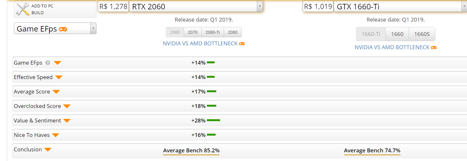Switch to the 2080 tab
Screen dimensions: 467x161
233,32
